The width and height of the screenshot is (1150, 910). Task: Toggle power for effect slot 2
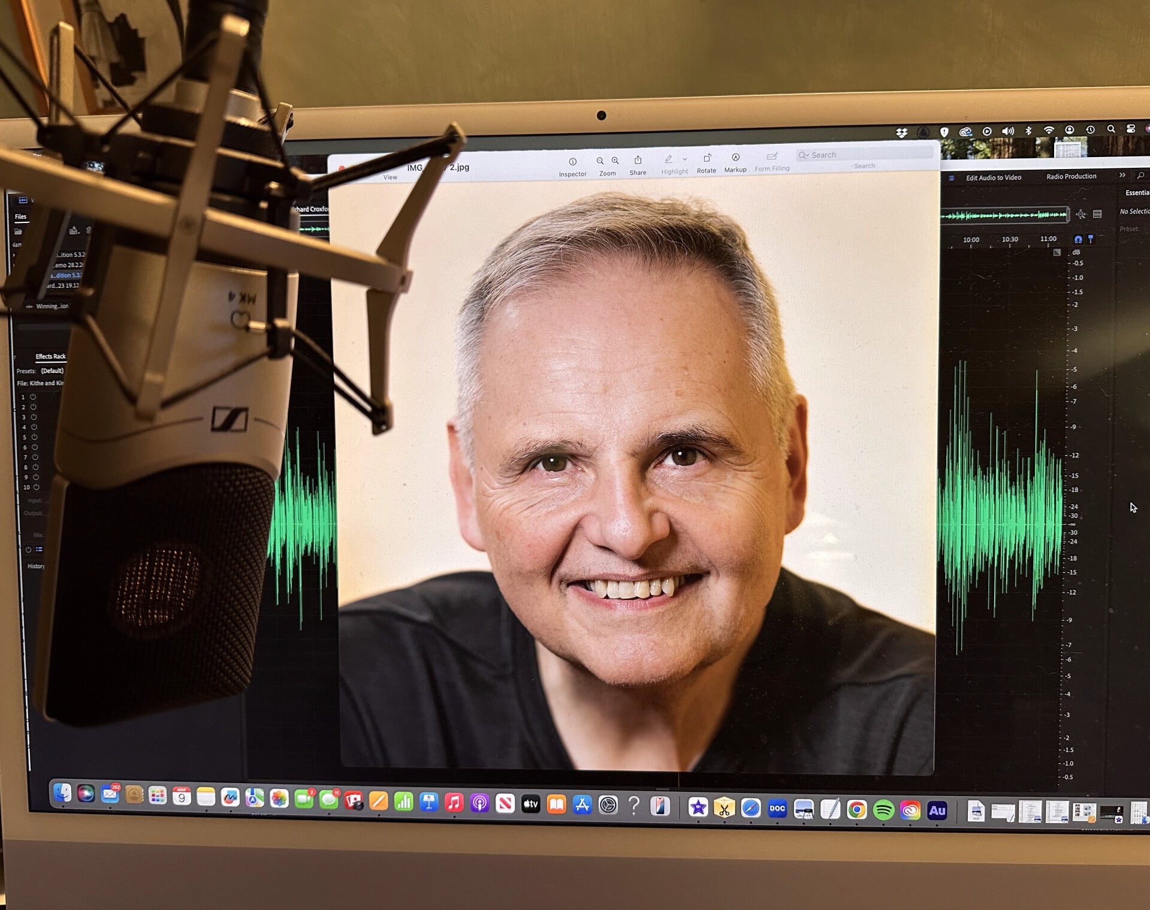pos(34,407)
